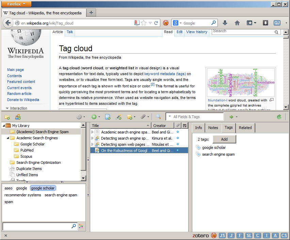This screenshot has width=290, height=240.
Task: Toggle F Flash status bar button
Action: (240, 236)
